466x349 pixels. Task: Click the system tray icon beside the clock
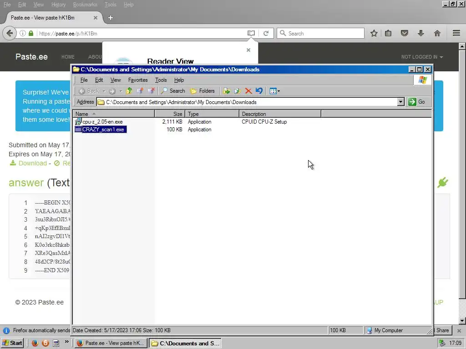tap(442, 343)
